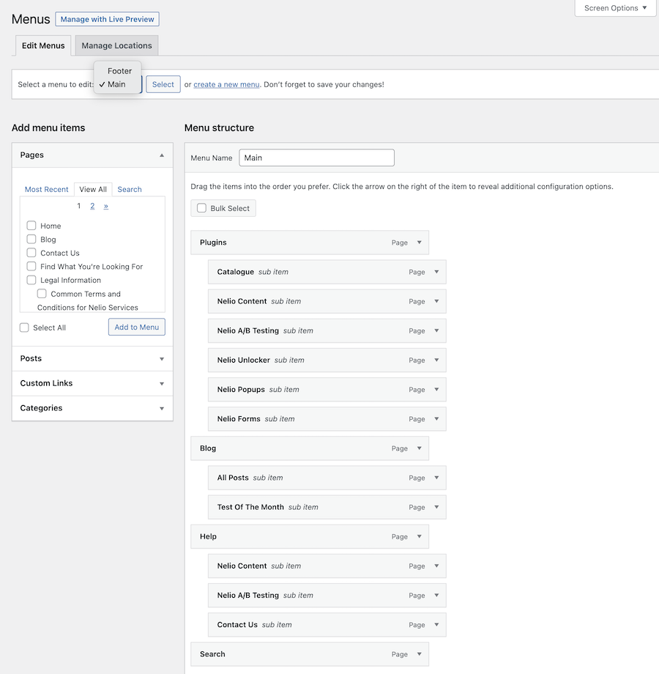Choose Main in the menu dropdown
This screenshot has height=674, width=659.
(x=116, y=84)
